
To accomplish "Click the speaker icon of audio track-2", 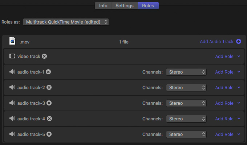I will pyautogui.click(x=12, y=87).
